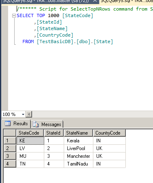The width and height of the screenshot is (153, 183).
Task: Select row 1 header in results
Action: point(10,141)
